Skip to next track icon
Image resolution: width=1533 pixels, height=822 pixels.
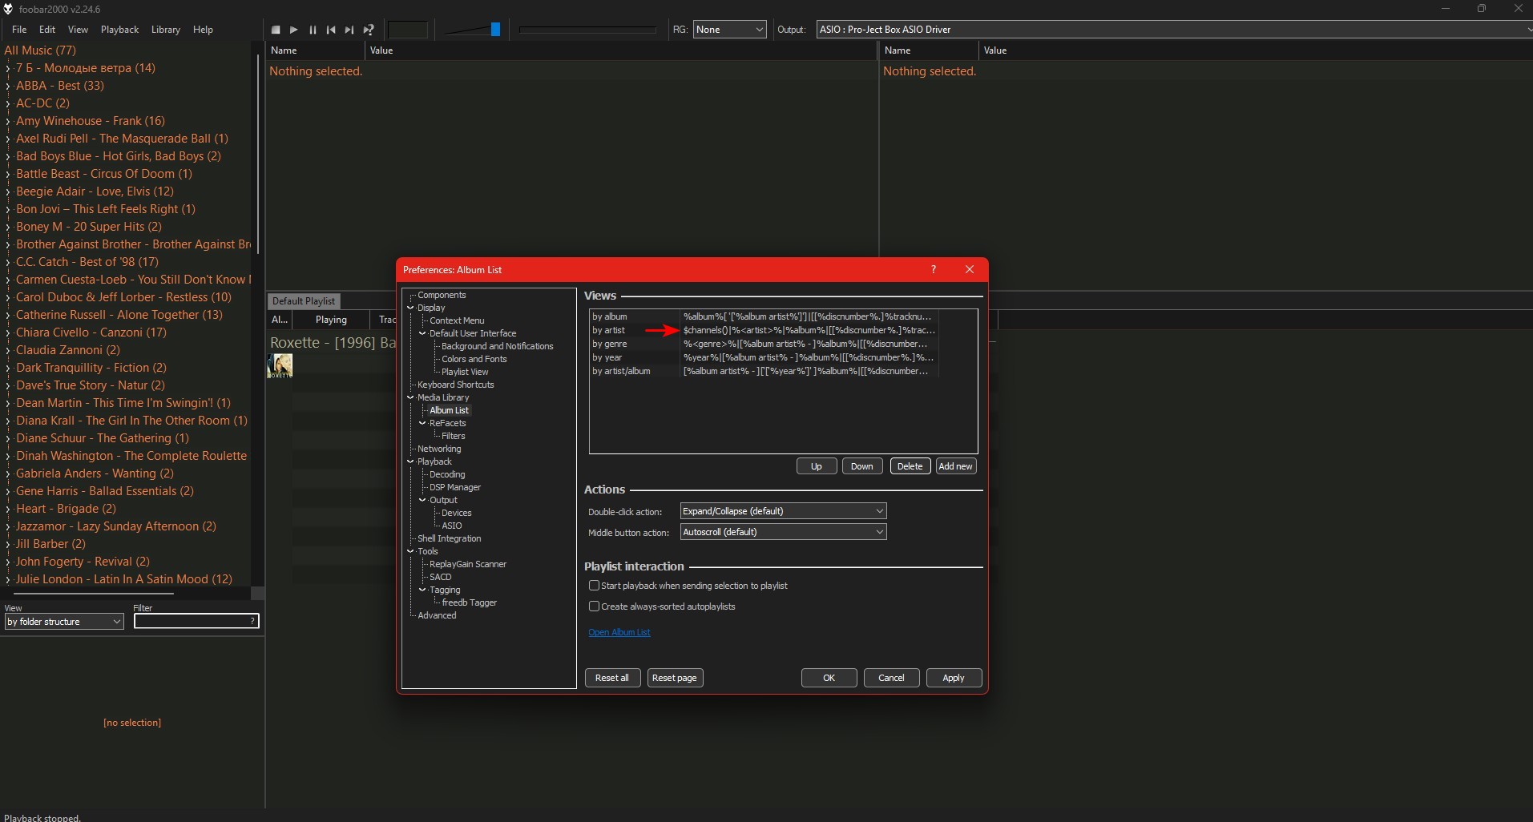click(349, 30)
